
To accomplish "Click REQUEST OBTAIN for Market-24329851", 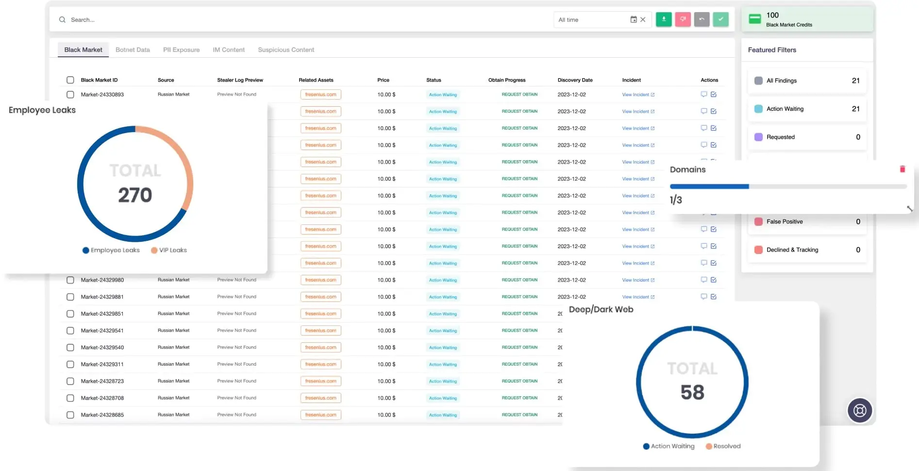I will (519, 314).
